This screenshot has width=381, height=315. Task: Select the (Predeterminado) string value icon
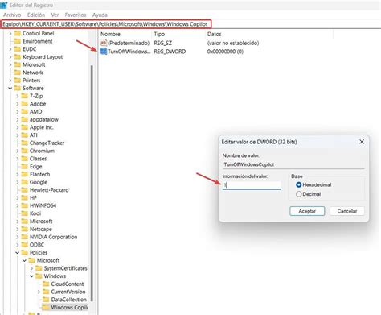point(104,43)
